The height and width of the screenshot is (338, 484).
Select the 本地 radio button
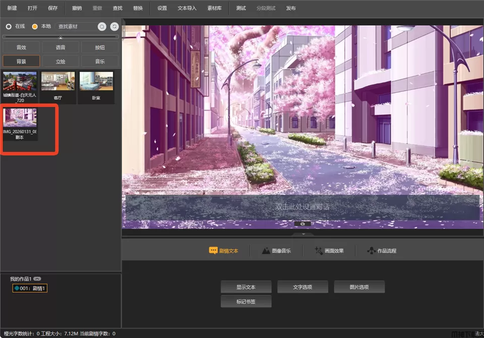coord(35,26)
